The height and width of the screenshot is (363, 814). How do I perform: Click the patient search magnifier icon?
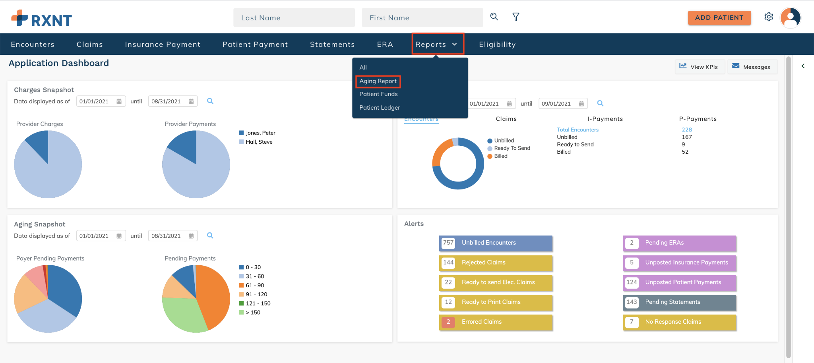[494, 17]
